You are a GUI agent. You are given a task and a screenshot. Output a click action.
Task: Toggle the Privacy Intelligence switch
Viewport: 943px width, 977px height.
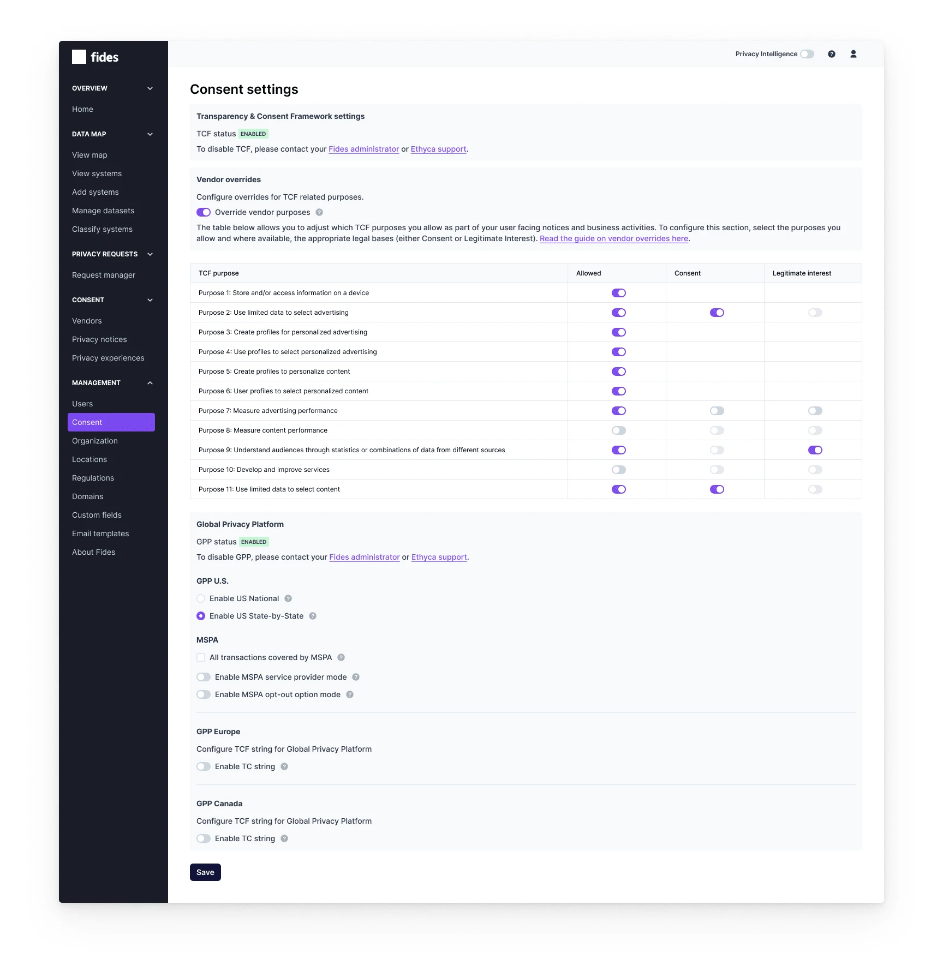pos(807,54)
